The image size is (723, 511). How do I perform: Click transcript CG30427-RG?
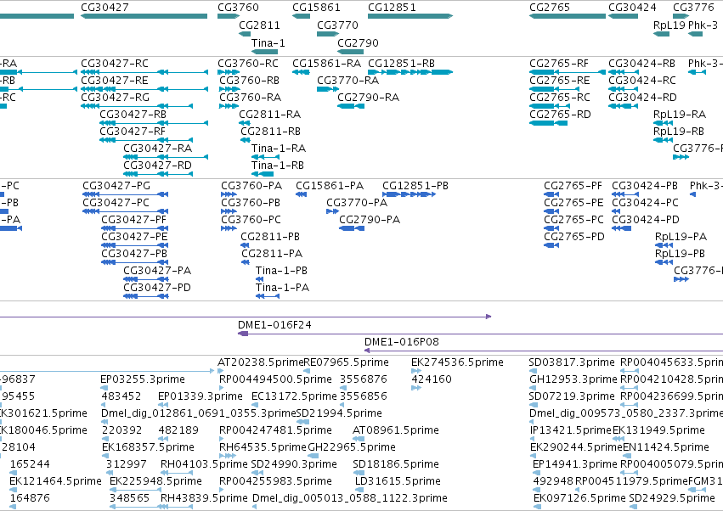click(x=115, y=98)
